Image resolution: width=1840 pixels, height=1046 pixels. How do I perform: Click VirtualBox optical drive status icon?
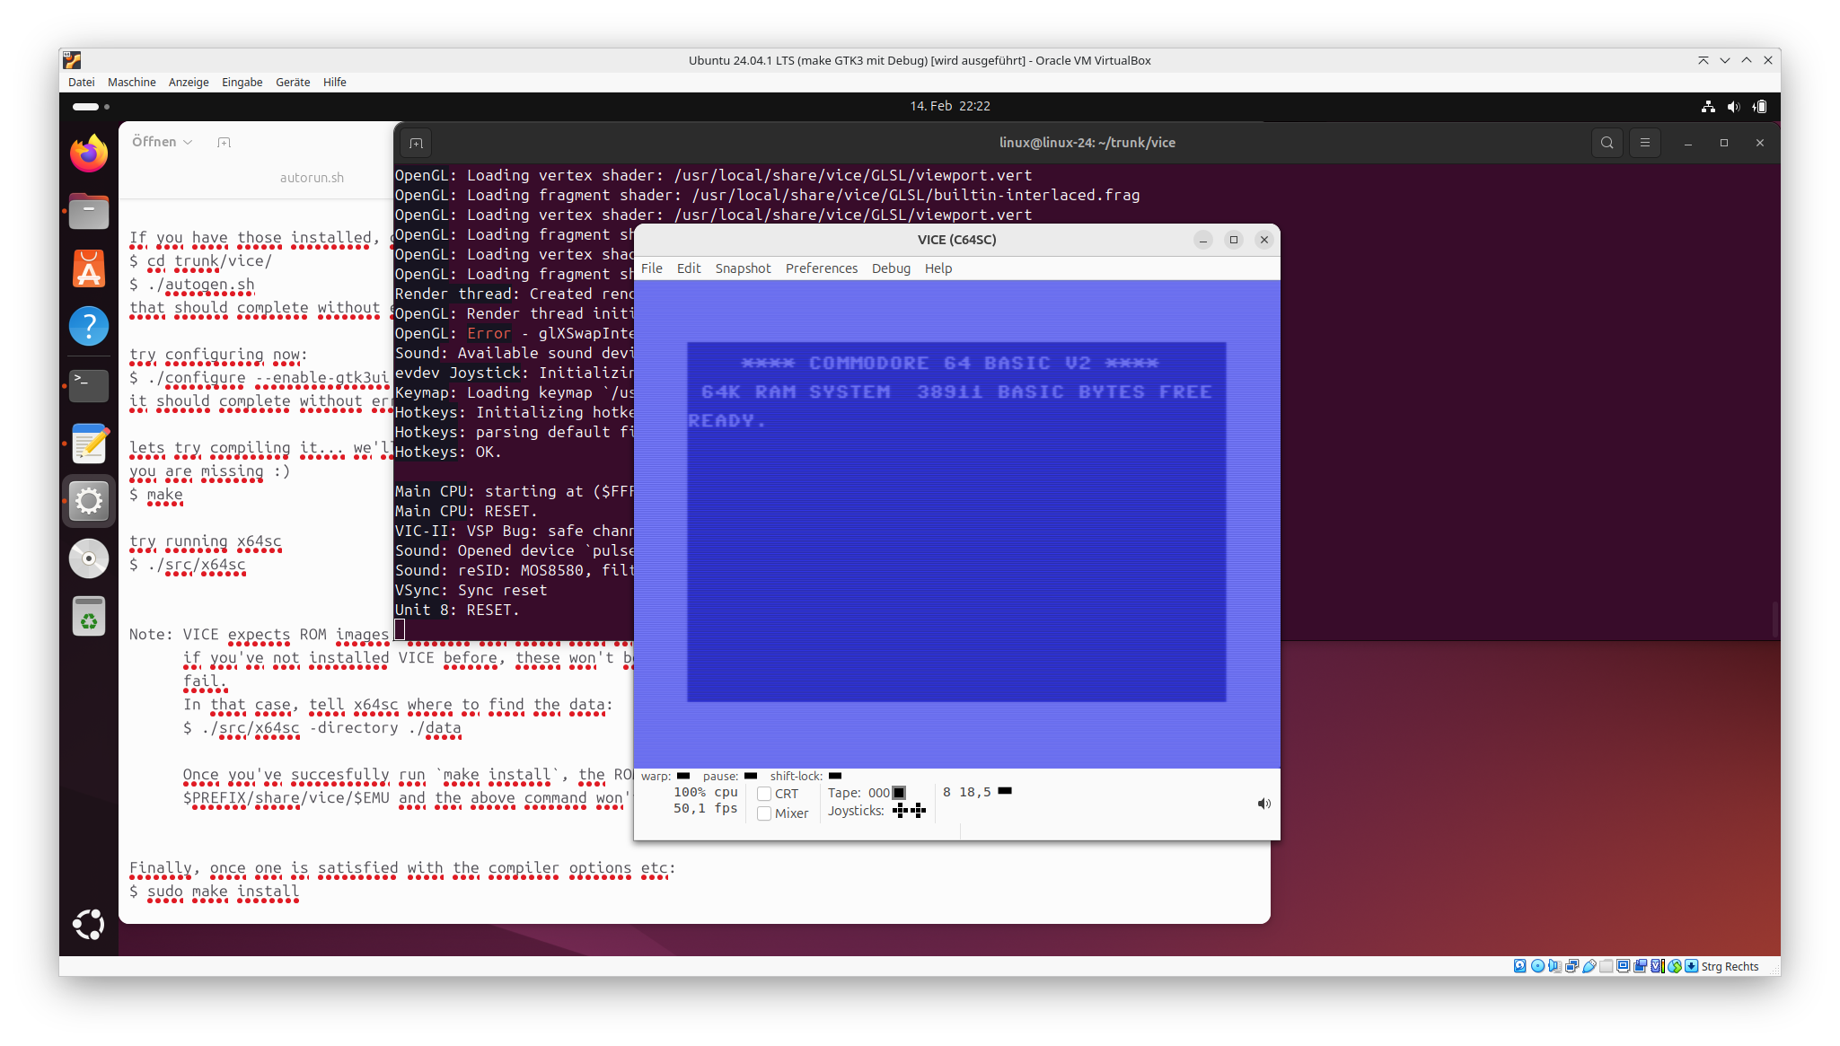[x=1537, y=966]
